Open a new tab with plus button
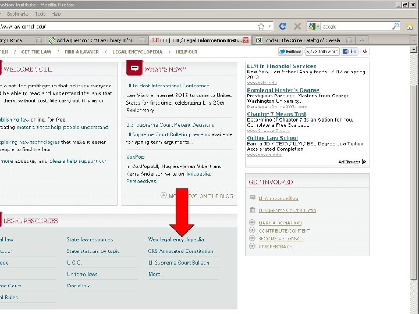This screenshot has width=419, height=314. pyautogui.click(x=362, y=40)
